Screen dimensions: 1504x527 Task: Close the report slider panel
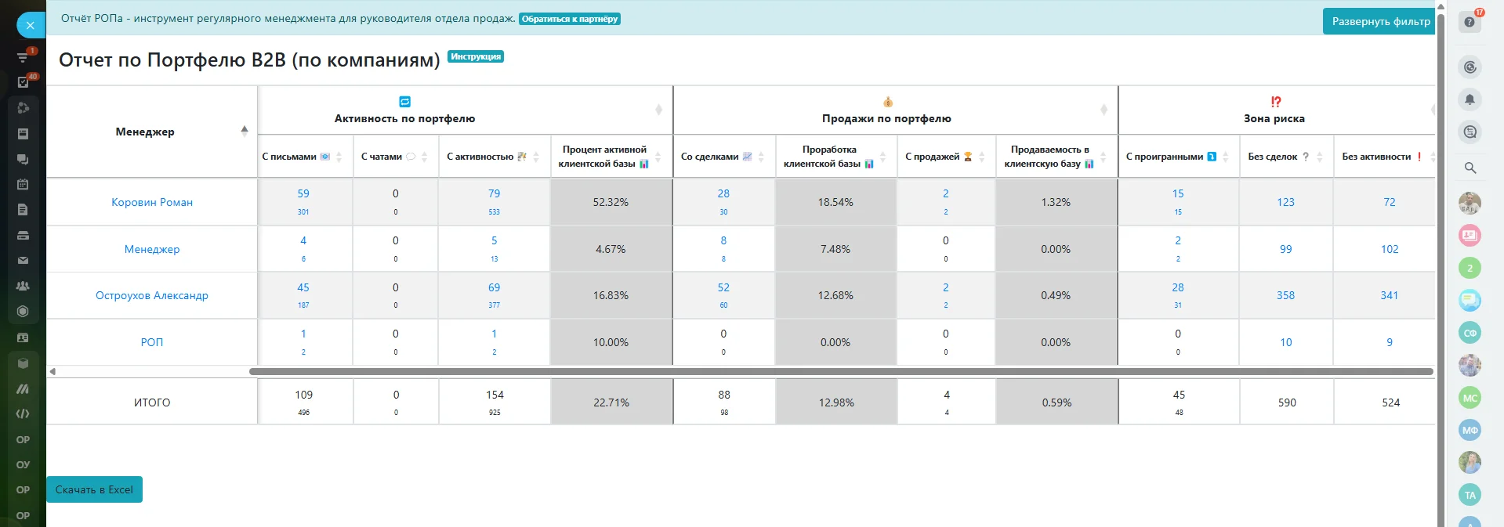point(31,25)
